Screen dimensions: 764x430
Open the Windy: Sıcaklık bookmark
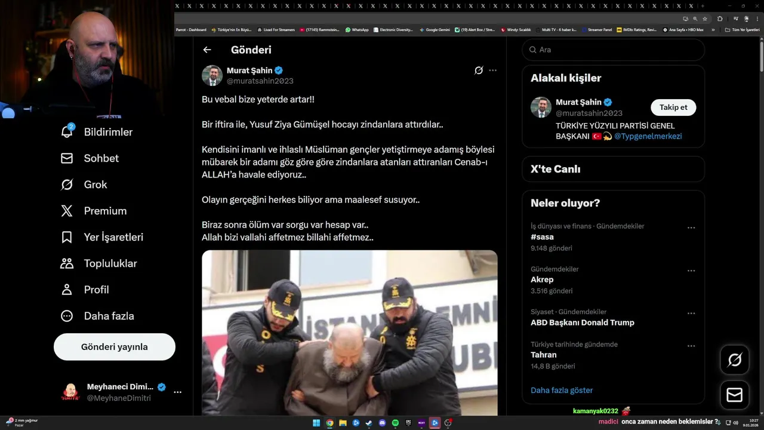pyautogui.click(x=516, y=29)
